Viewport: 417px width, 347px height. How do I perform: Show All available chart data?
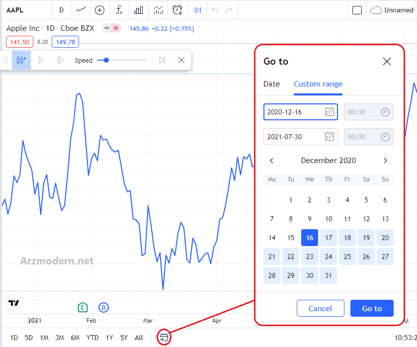point(139,338)
